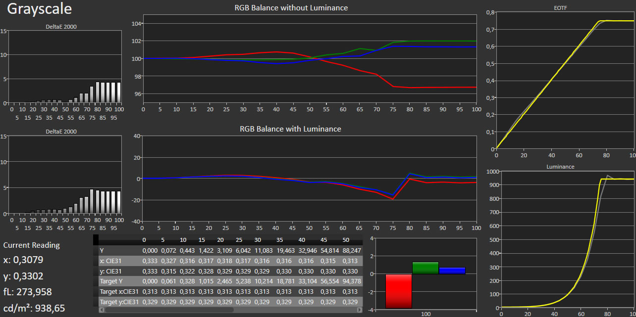Click the top DeltaE 2000 chart title
The width and height of the screenshot is (636, 317).
[x=61, y=27]
